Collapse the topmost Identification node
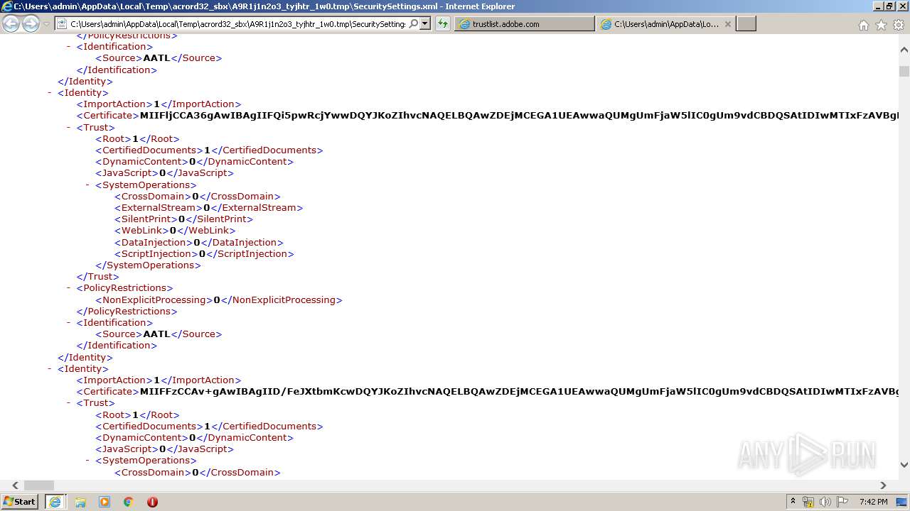The width and height of the screenshot is (910, 511). pyautogui.click(x=69, y=46)
